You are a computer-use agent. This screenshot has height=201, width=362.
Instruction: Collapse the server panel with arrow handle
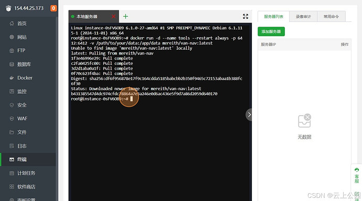pos(249,115)
